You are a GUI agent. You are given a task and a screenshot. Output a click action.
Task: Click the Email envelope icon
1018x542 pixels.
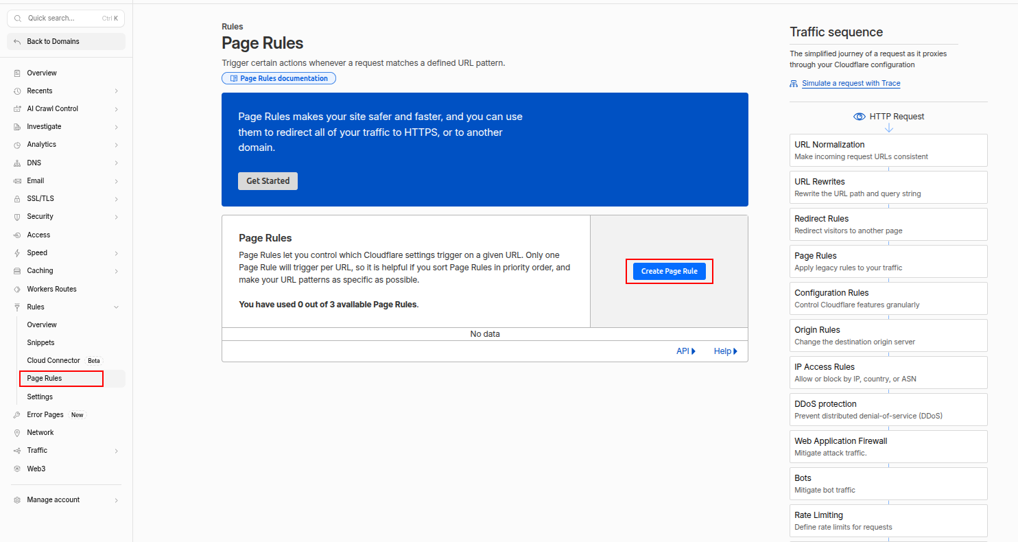[17, 181]
